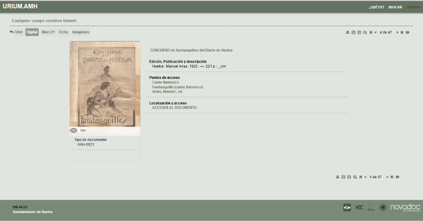
Task: Select the Digital view tab
Action: click(x=32, y=32)
